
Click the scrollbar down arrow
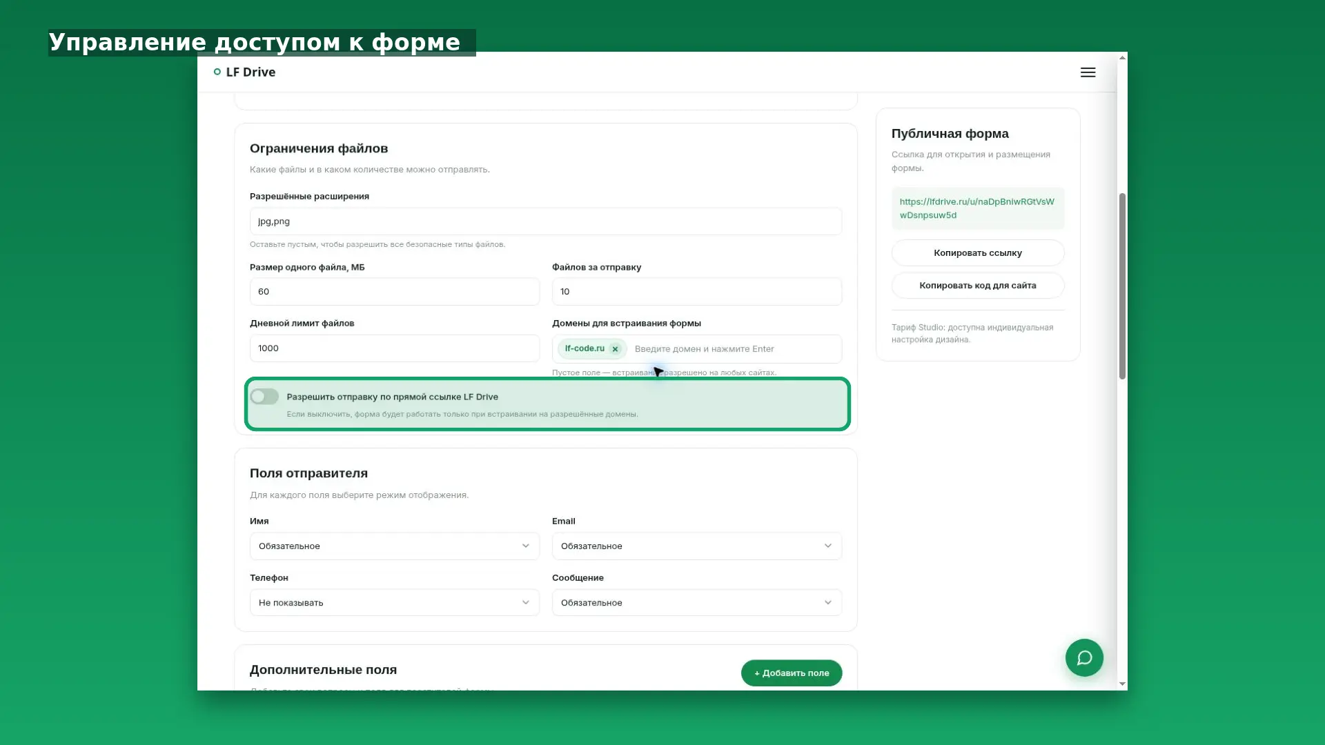click(1122, 684)
